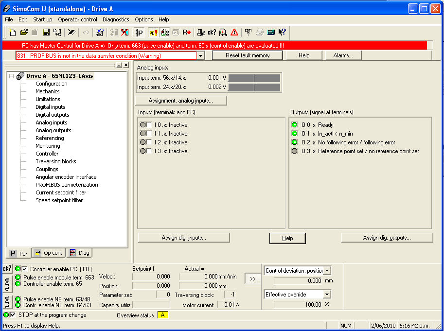
Task: Click the drive connection transfer icon next to Save
Action: (x=57, y=32)
